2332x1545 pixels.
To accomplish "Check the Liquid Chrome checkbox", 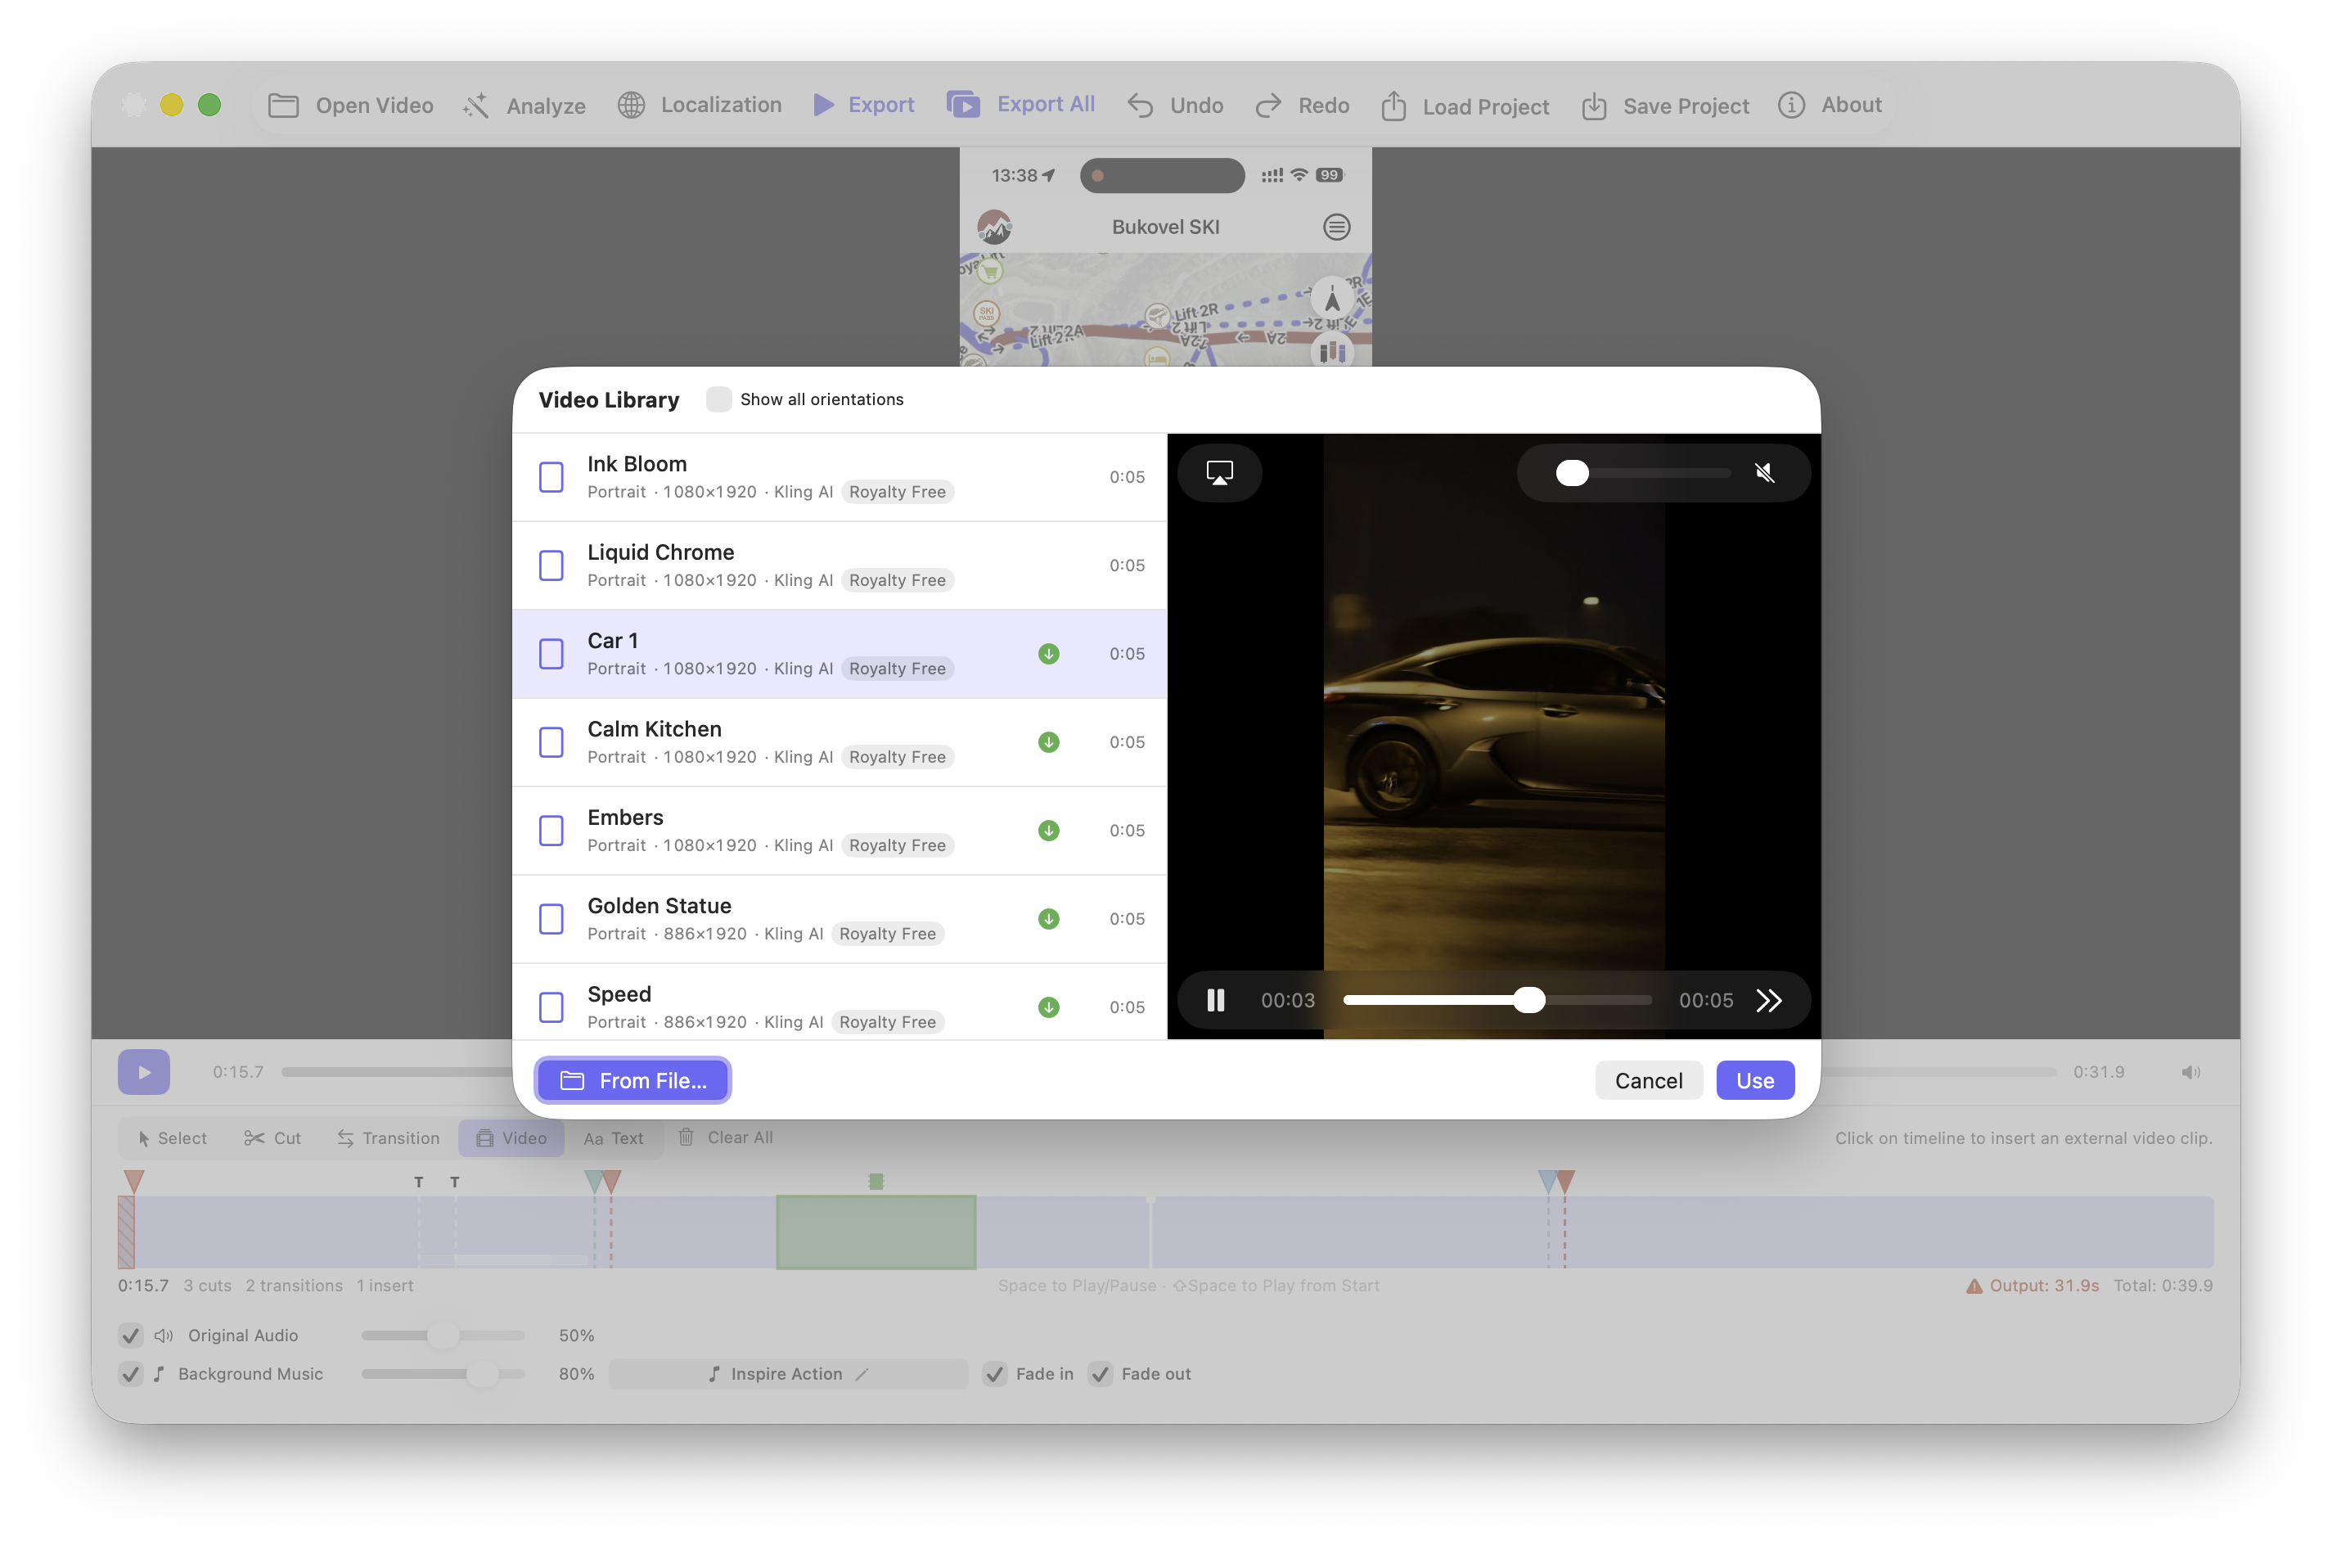I will pos(551,565).
